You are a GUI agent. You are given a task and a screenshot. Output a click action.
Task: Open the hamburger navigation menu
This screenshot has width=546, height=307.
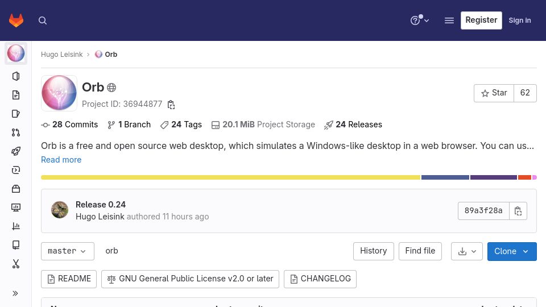449,20
